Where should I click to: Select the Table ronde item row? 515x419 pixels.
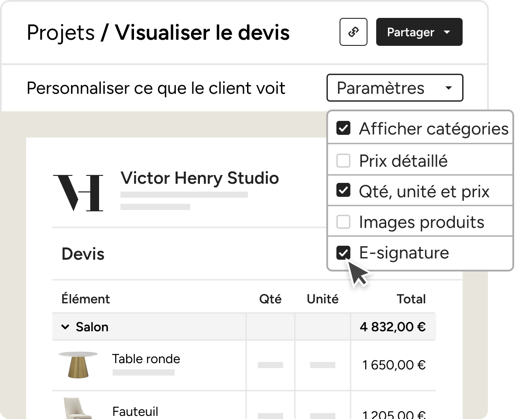pyautogui.click(x=244, y=365)
